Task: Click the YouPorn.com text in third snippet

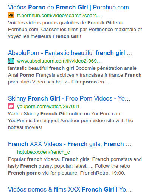Action: 107,114
